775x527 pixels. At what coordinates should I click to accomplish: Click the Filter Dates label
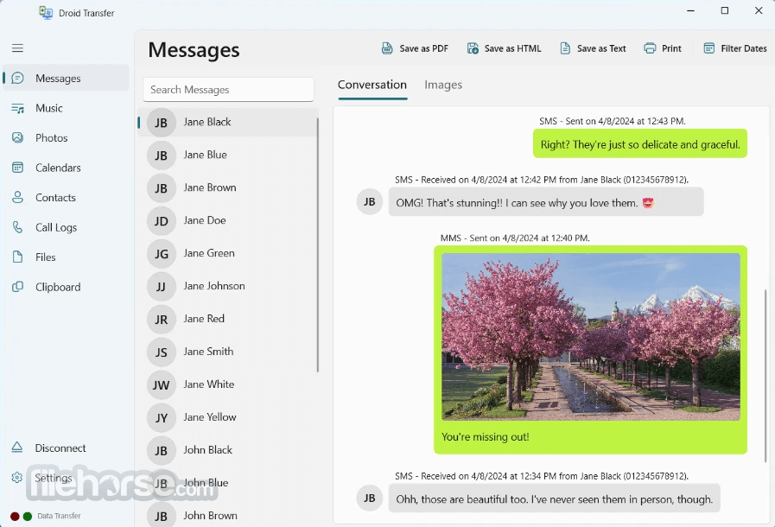(744, 48)
